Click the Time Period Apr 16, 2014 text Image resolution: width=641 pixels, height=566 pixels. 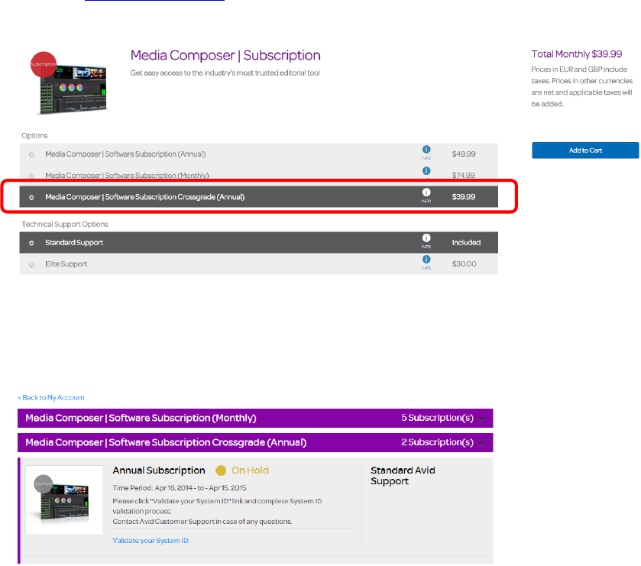[x=180, y=487]
